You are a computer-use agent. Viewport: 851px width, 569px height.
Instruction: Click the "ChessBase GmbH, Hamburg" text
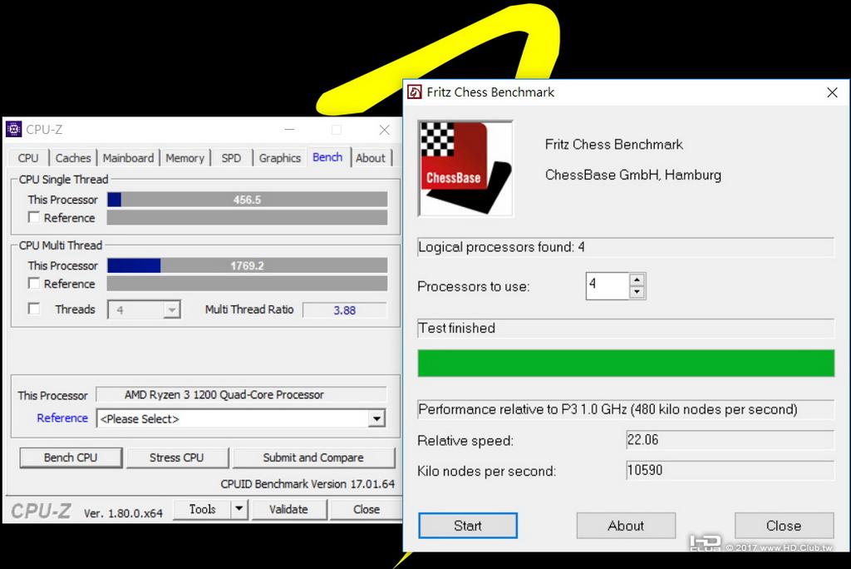(633, 175)
